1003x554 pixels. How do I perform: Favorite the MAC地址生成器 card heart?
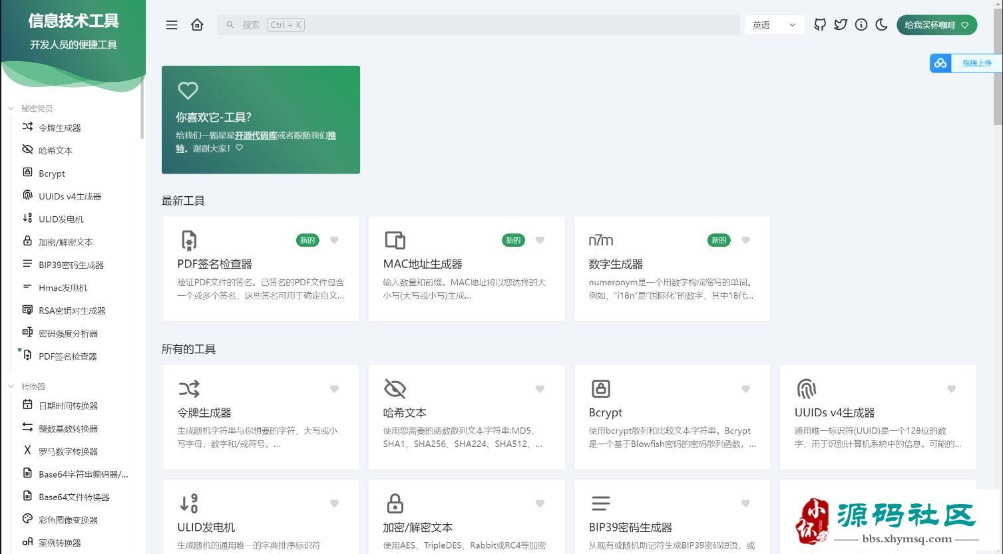click(540, 240)
